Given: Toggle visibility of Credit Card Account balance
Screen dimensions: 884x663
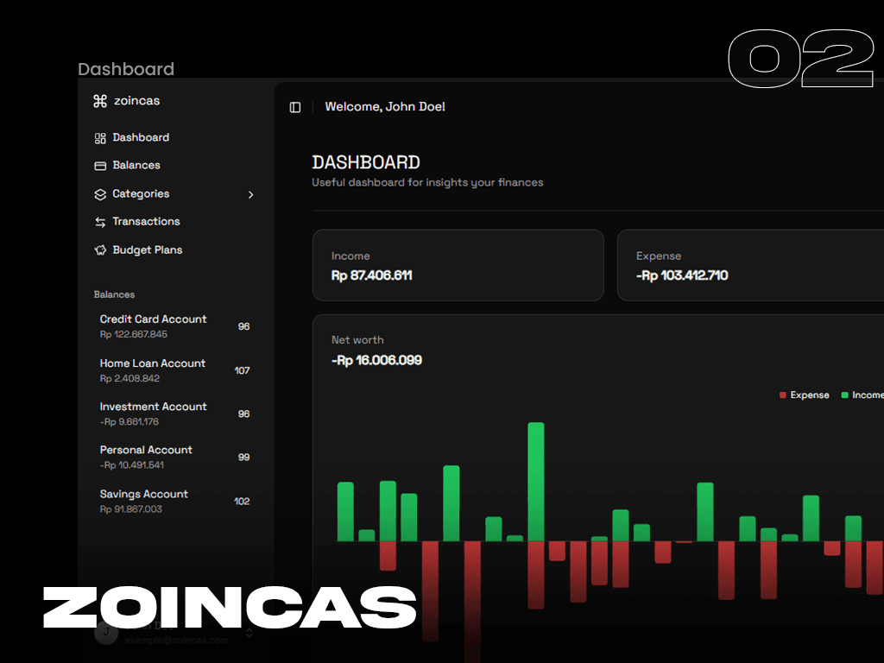Looking at the screenshot, I should point(243,325).
